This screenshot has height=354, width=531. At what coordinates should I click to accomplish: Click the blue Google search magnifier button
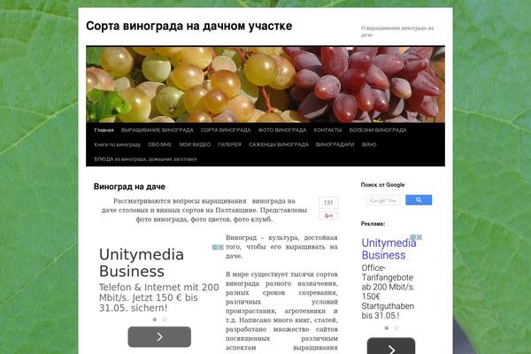click(x=419, y=200)
